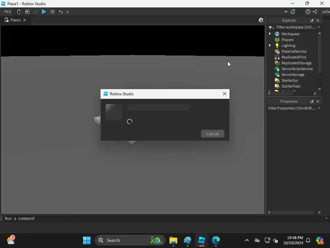Image resolution: width=330 pixels, height=248 pixels.
Task: Click the ServerScriptService cloud icon
Action: pos(277,69)
